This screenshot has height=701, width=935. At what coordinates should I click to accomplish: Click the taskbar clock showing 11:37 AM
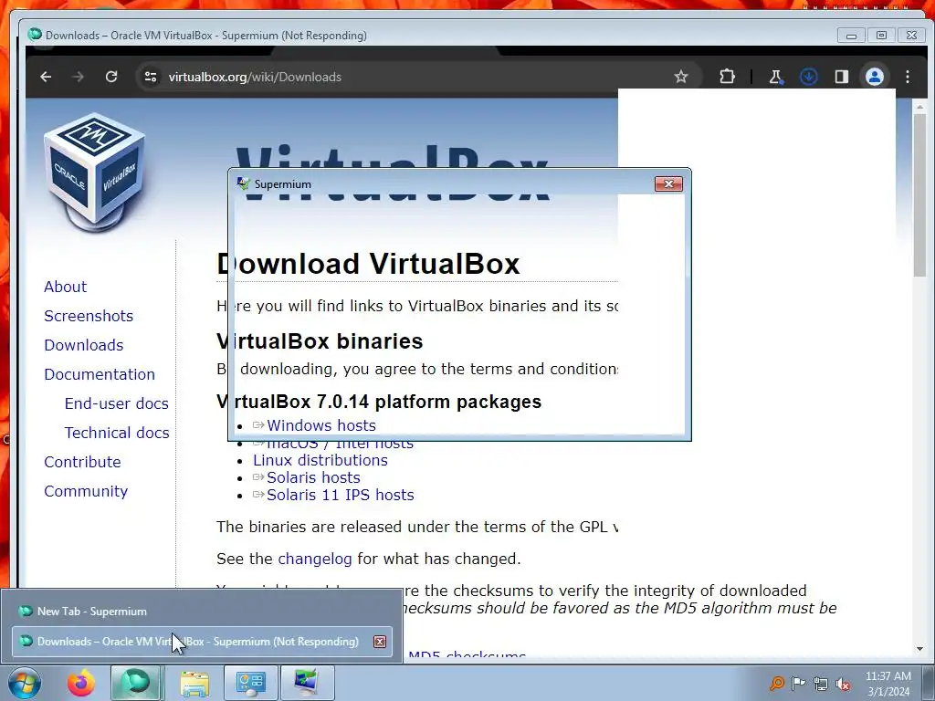(888, 683)
